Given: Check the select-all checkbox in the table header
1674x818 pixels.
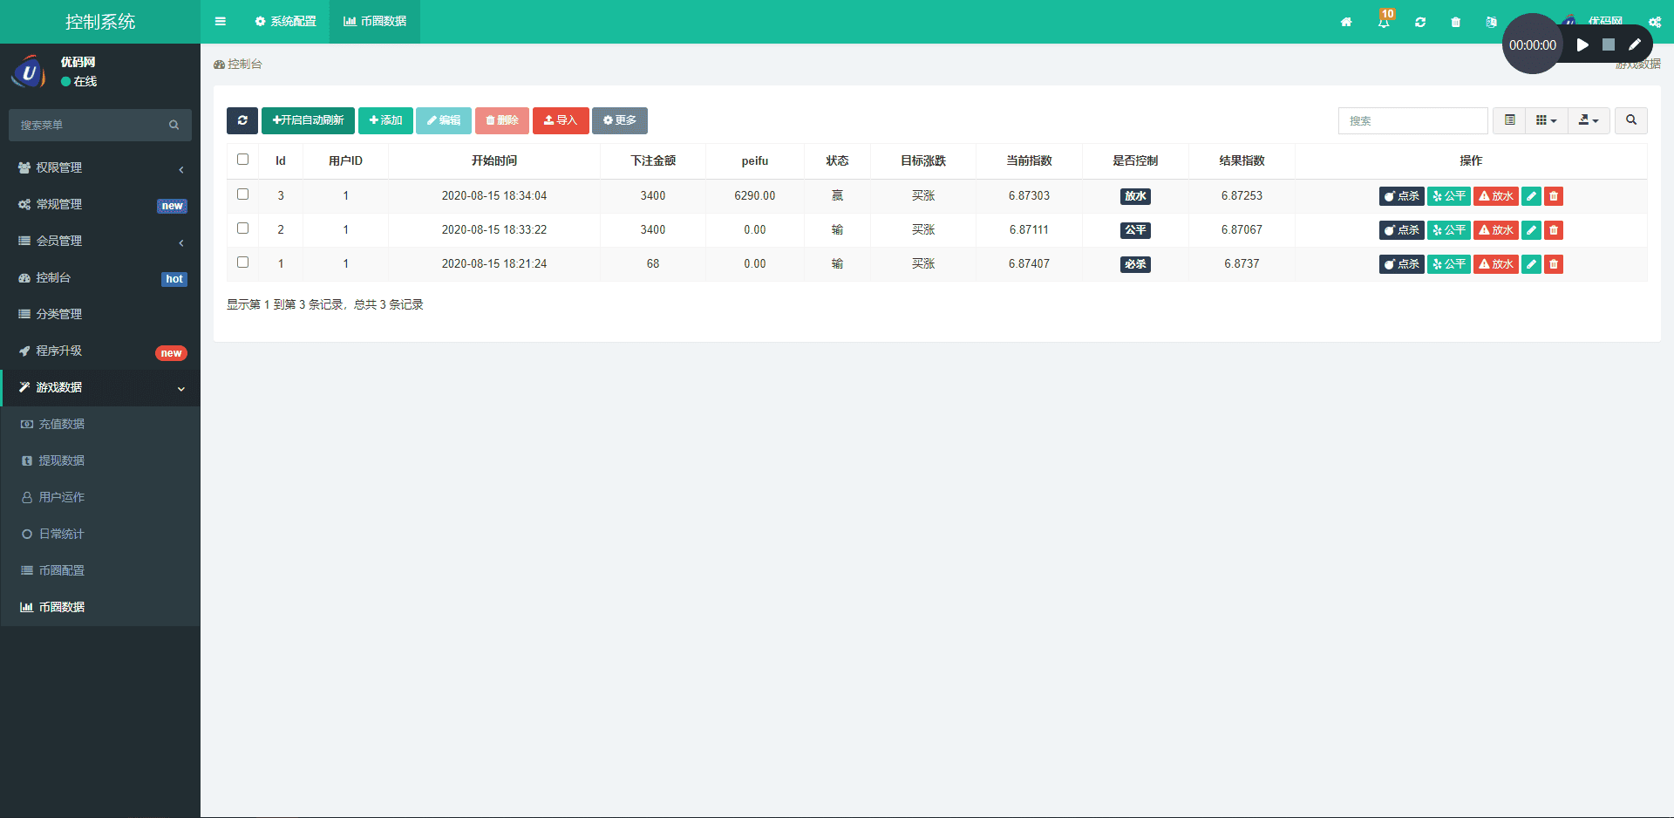Looking at the screenshot, I should tap(242, 159).
